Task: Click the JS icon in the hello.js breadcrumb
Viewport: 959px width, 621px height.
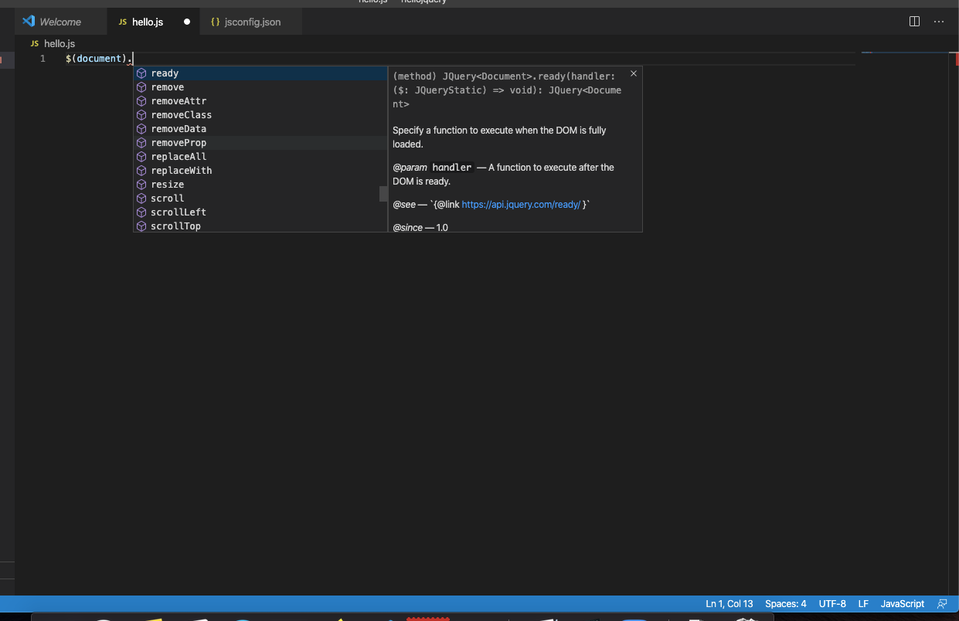Action: pyautogui.click(x=35, y=43)
